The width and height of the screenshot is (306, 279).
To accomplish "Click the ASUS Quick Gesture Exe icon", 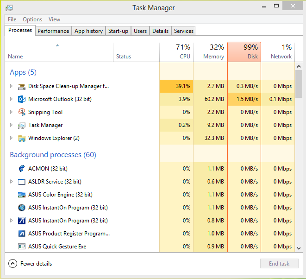I will click(x=22, y=247).
